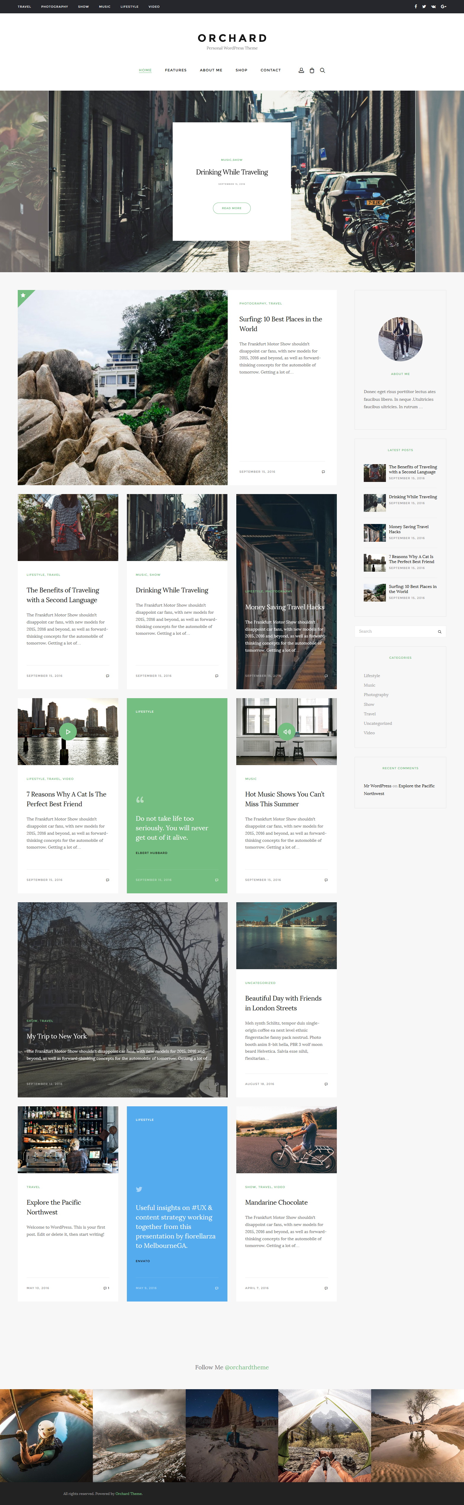Open comments icon on 7 Reasons Cat card

pyautogui.click(x=107, y=879)
